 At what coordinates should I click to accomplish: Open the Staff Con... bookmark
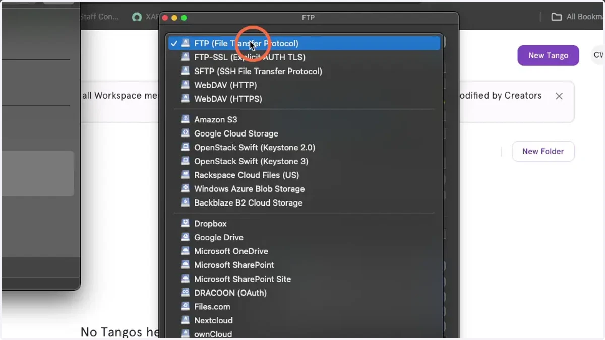99,17
